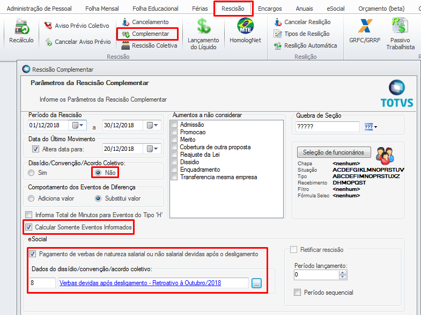Click Altera data para date field

pos(123,149)
